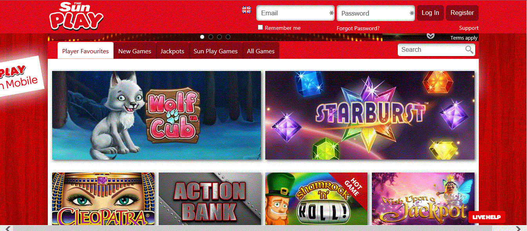527x231 pixels.
Task: Tick the Remember me checkbox
Action: pos(260,27)
